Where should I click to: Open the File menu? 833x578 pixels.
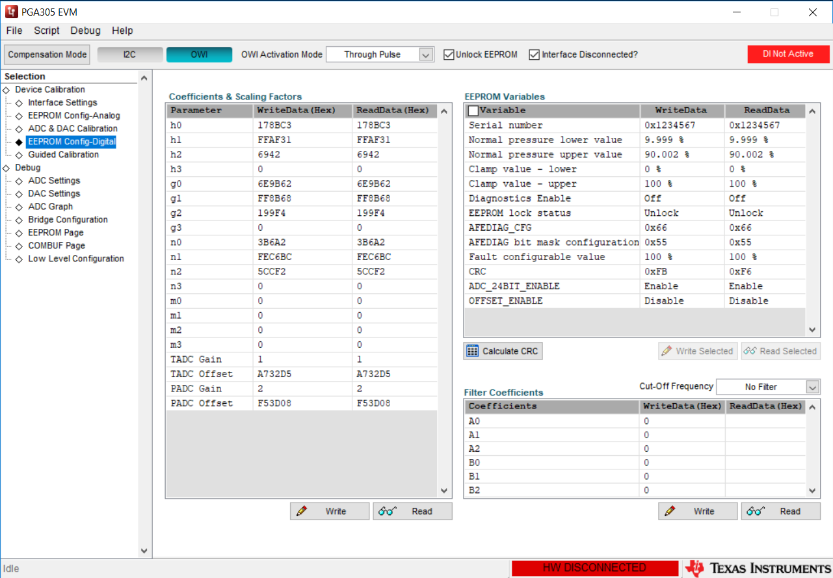pos(14,31)
